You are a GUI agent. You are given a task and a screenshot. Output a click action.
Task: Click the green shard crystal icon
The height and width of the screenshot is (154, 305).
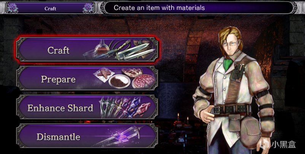(106, 106)
